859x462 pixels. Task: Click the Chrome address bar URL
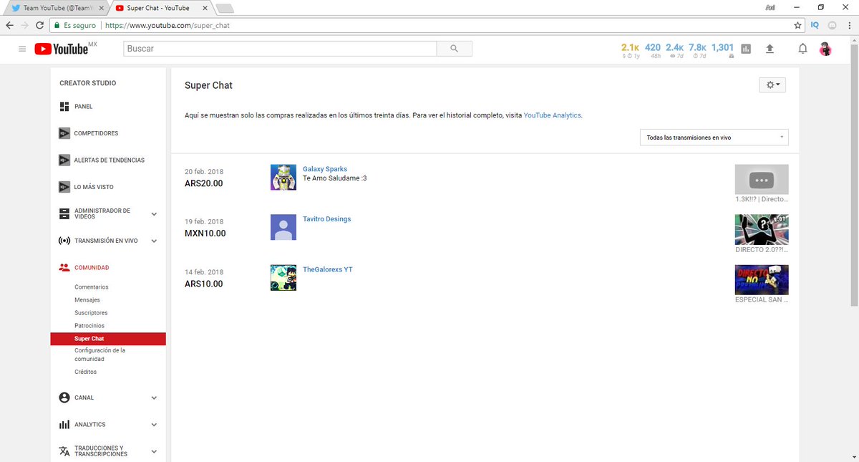pyautogui.click(x=168, y=24)
